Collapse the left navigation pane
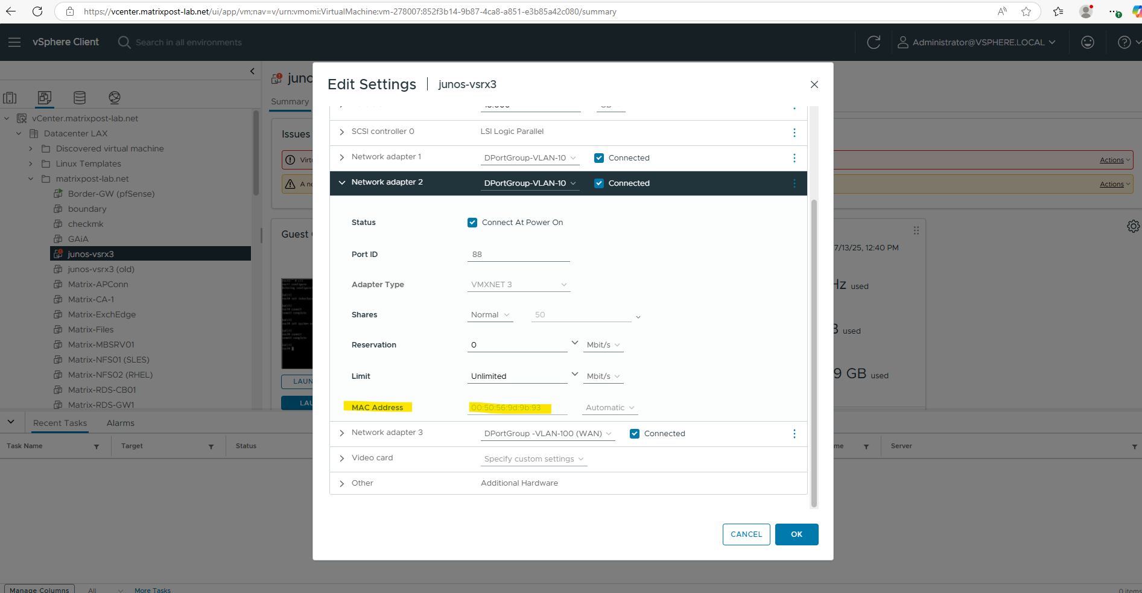Viewport: 1142px width, 593px height. (x=252, y=71)
